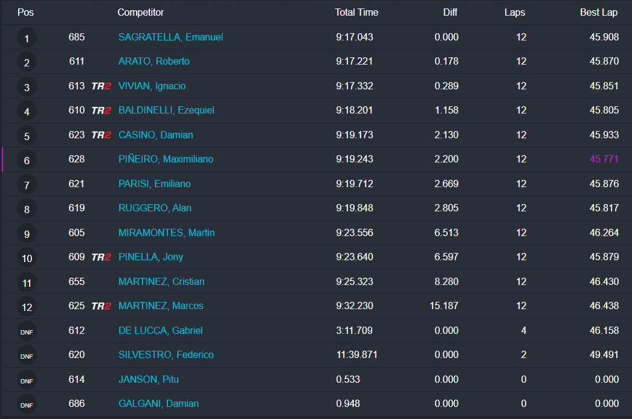632x419 pixels.
Task: Open competitor SAGRATELLA, Emanuel
Action: tap(170, 37)
